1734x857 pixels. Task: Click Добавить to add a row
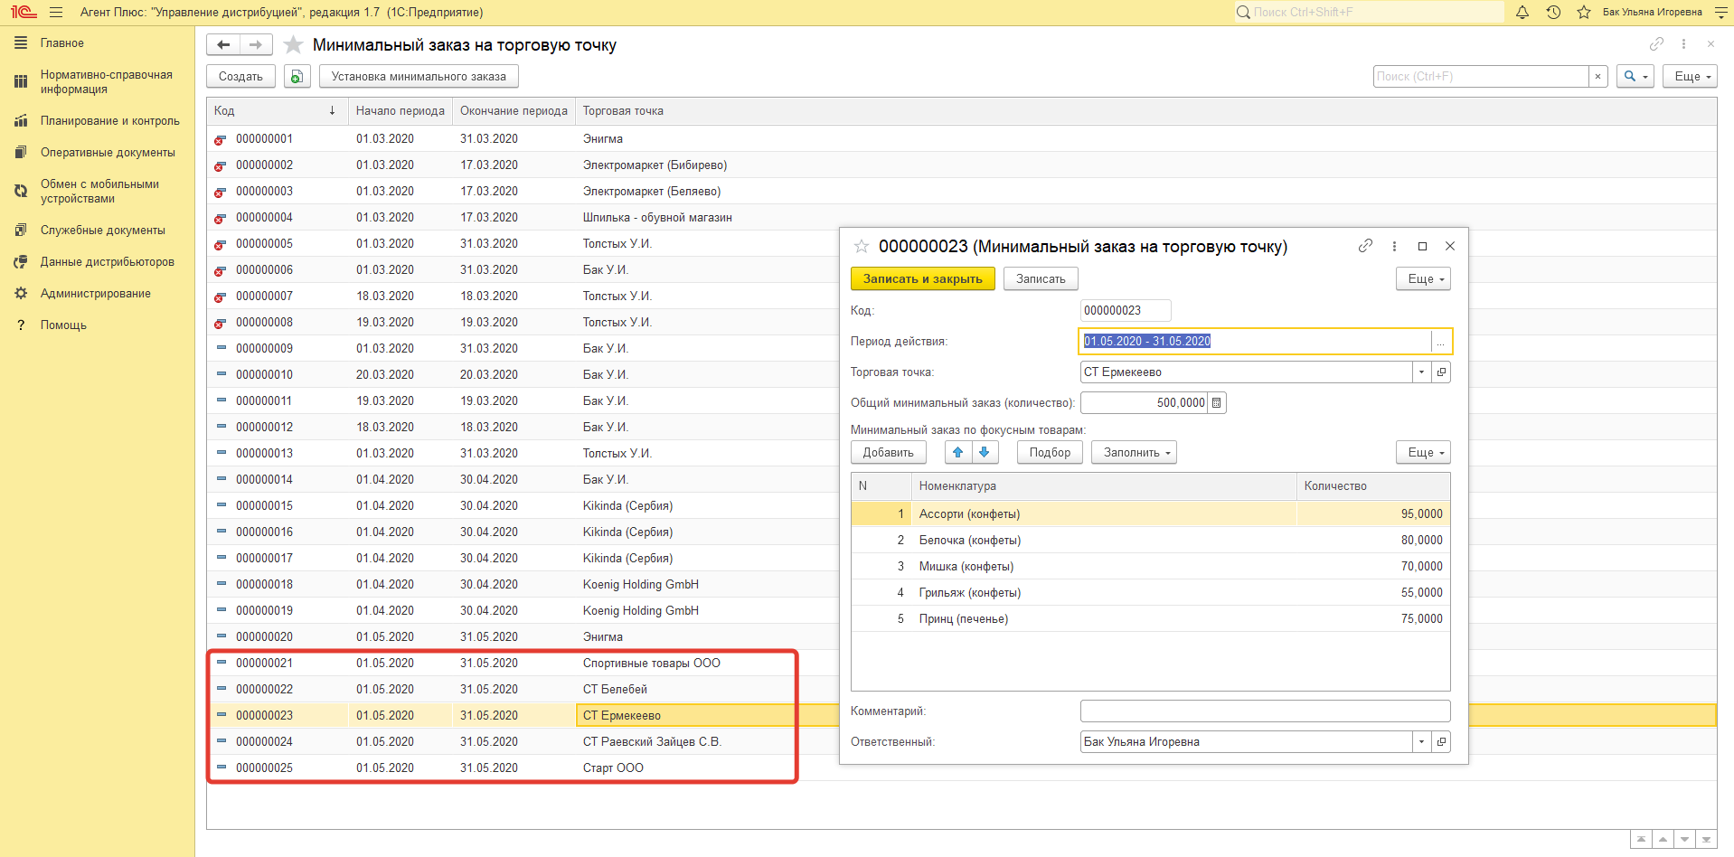click(888, 453)
